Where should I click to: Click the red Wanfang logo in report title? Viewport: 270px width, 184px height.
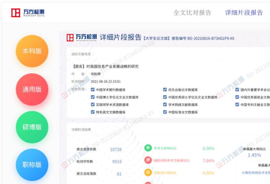tap(70, 38)
